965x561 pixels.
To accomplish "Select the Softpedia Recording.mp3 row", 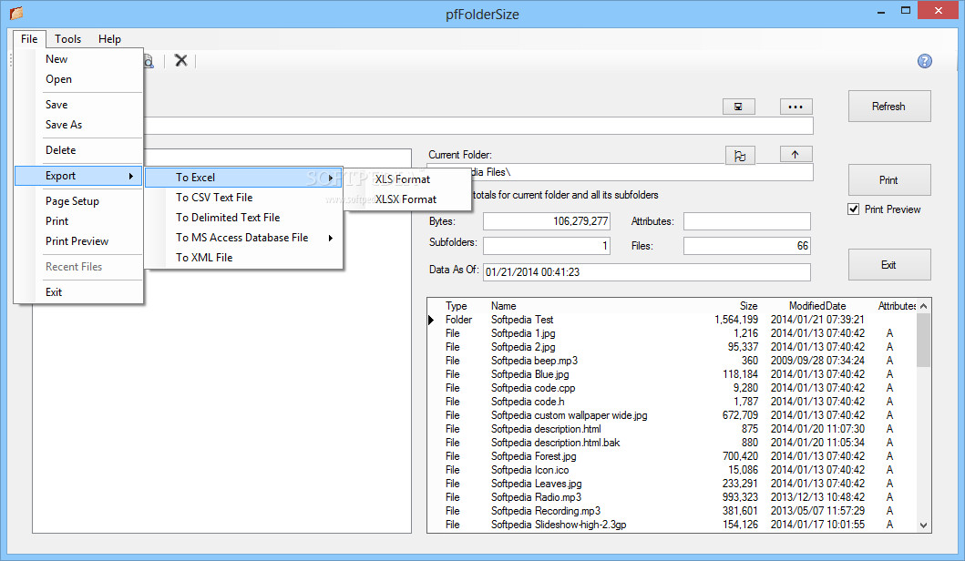I will [x=672, y=511].
